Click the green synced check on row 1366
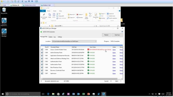173x97 pixels. (x=88, y=70)
